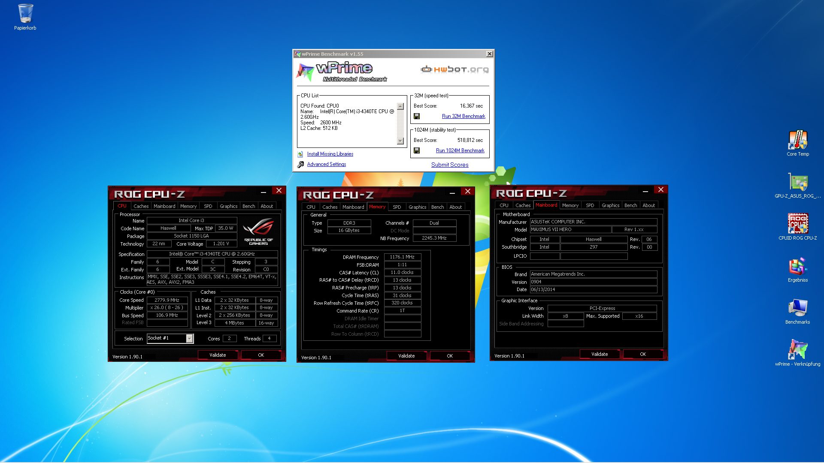This screenshot has width=824, height=463.
Task: Click the Memory Size 16 GBytes value
Action: pyautogui.click(x=349, y=231)
